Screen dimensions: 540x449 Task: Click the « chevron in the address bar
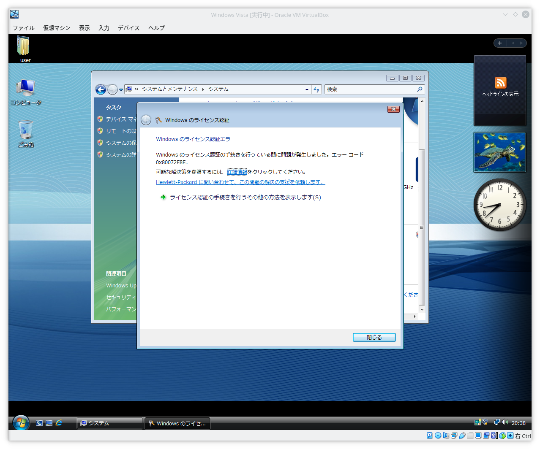tap(136, 89)
